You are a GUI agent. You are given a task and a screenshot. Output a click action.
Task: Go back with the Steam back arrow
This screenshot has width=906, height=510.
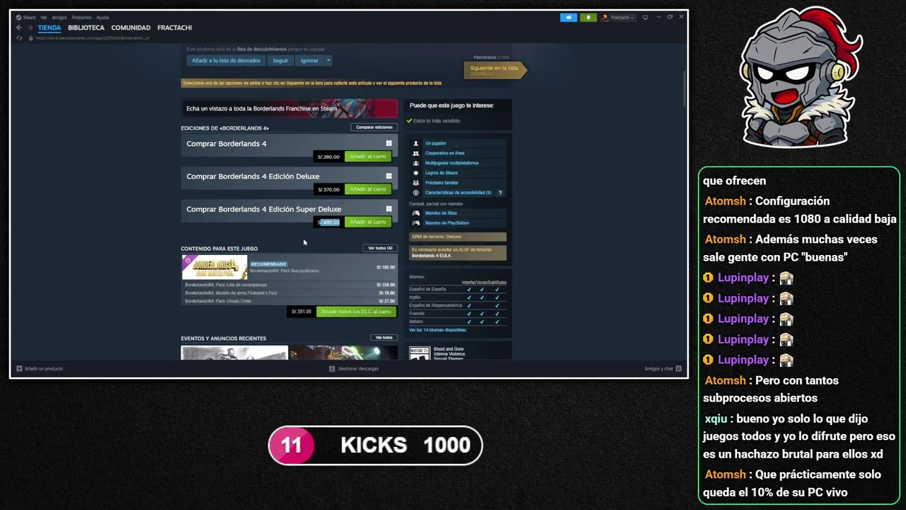pos(19,28)
